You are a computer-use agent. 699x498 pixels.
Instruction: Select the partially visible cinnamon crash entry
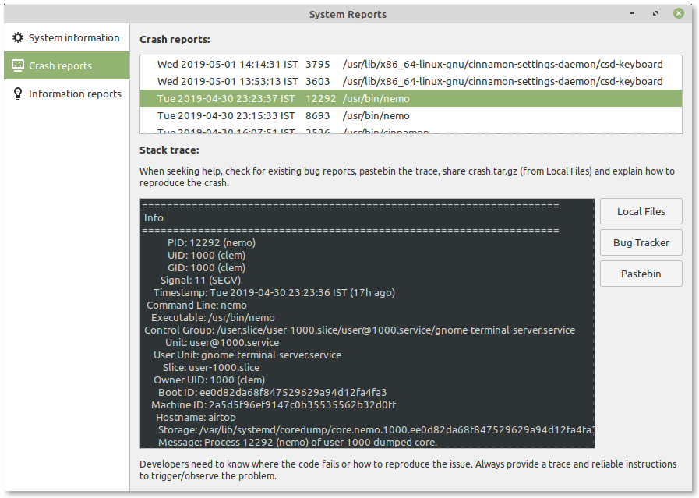coord(351,131)
